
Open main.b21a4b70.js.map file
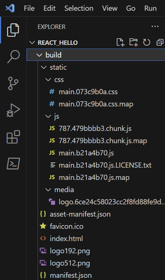click(x=94, y=178)
